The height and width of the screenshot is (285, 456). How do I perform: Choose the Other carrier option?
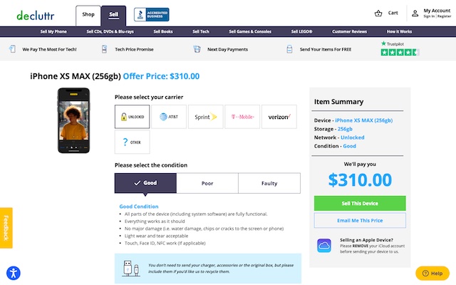point(132,142)
